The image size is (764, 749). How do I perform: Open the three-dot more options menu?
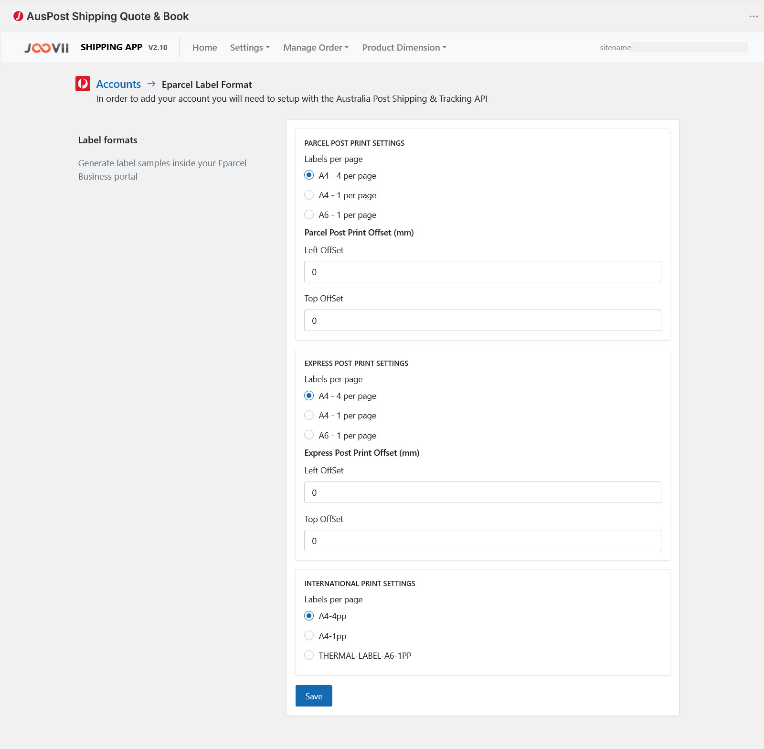coord(753,16)
